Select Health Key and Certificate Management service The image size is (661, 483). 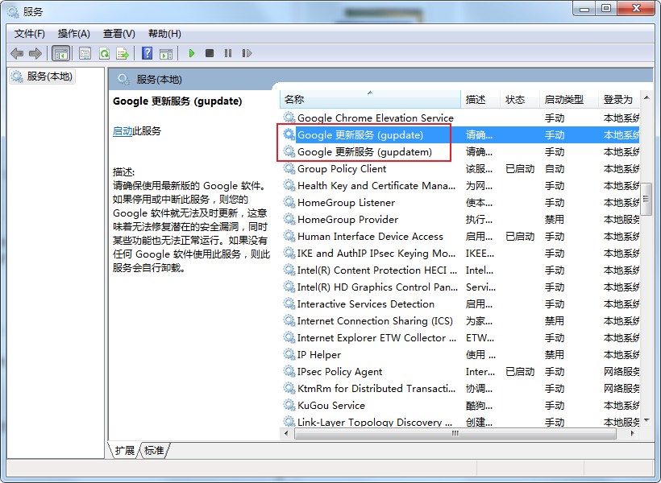coord(459,186)
